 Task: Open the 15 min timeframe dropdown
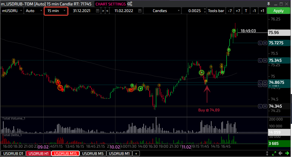coord(56,11)
